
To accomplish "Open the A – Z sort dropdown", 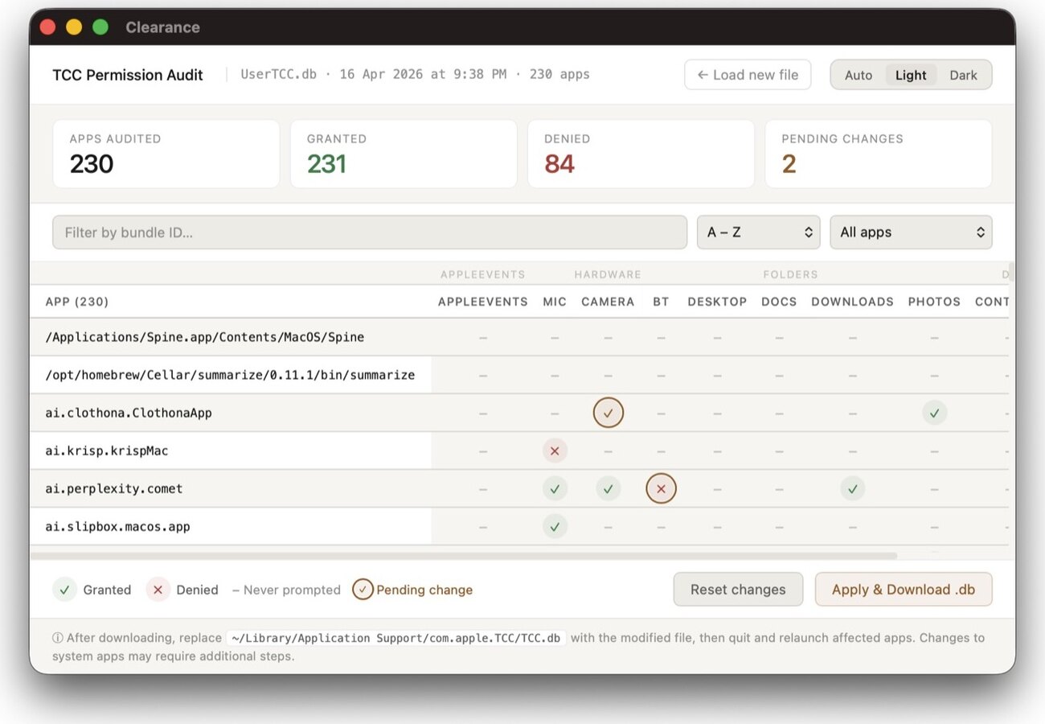I will coord(758,232).
